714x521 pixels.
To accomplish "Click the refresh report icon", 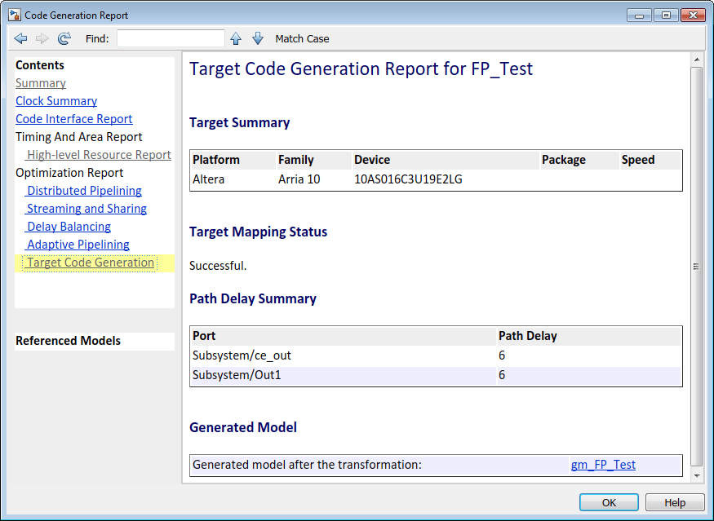I will coord(64,38).
